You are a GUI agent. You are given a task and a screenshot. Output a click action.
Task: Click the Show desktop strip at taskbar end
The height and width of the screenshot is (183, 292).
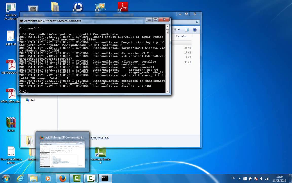pos(290,178)
